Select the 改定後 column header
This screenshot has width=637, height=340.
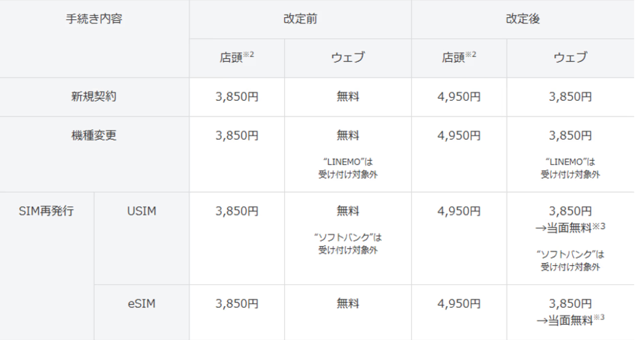tap(523, 19)
